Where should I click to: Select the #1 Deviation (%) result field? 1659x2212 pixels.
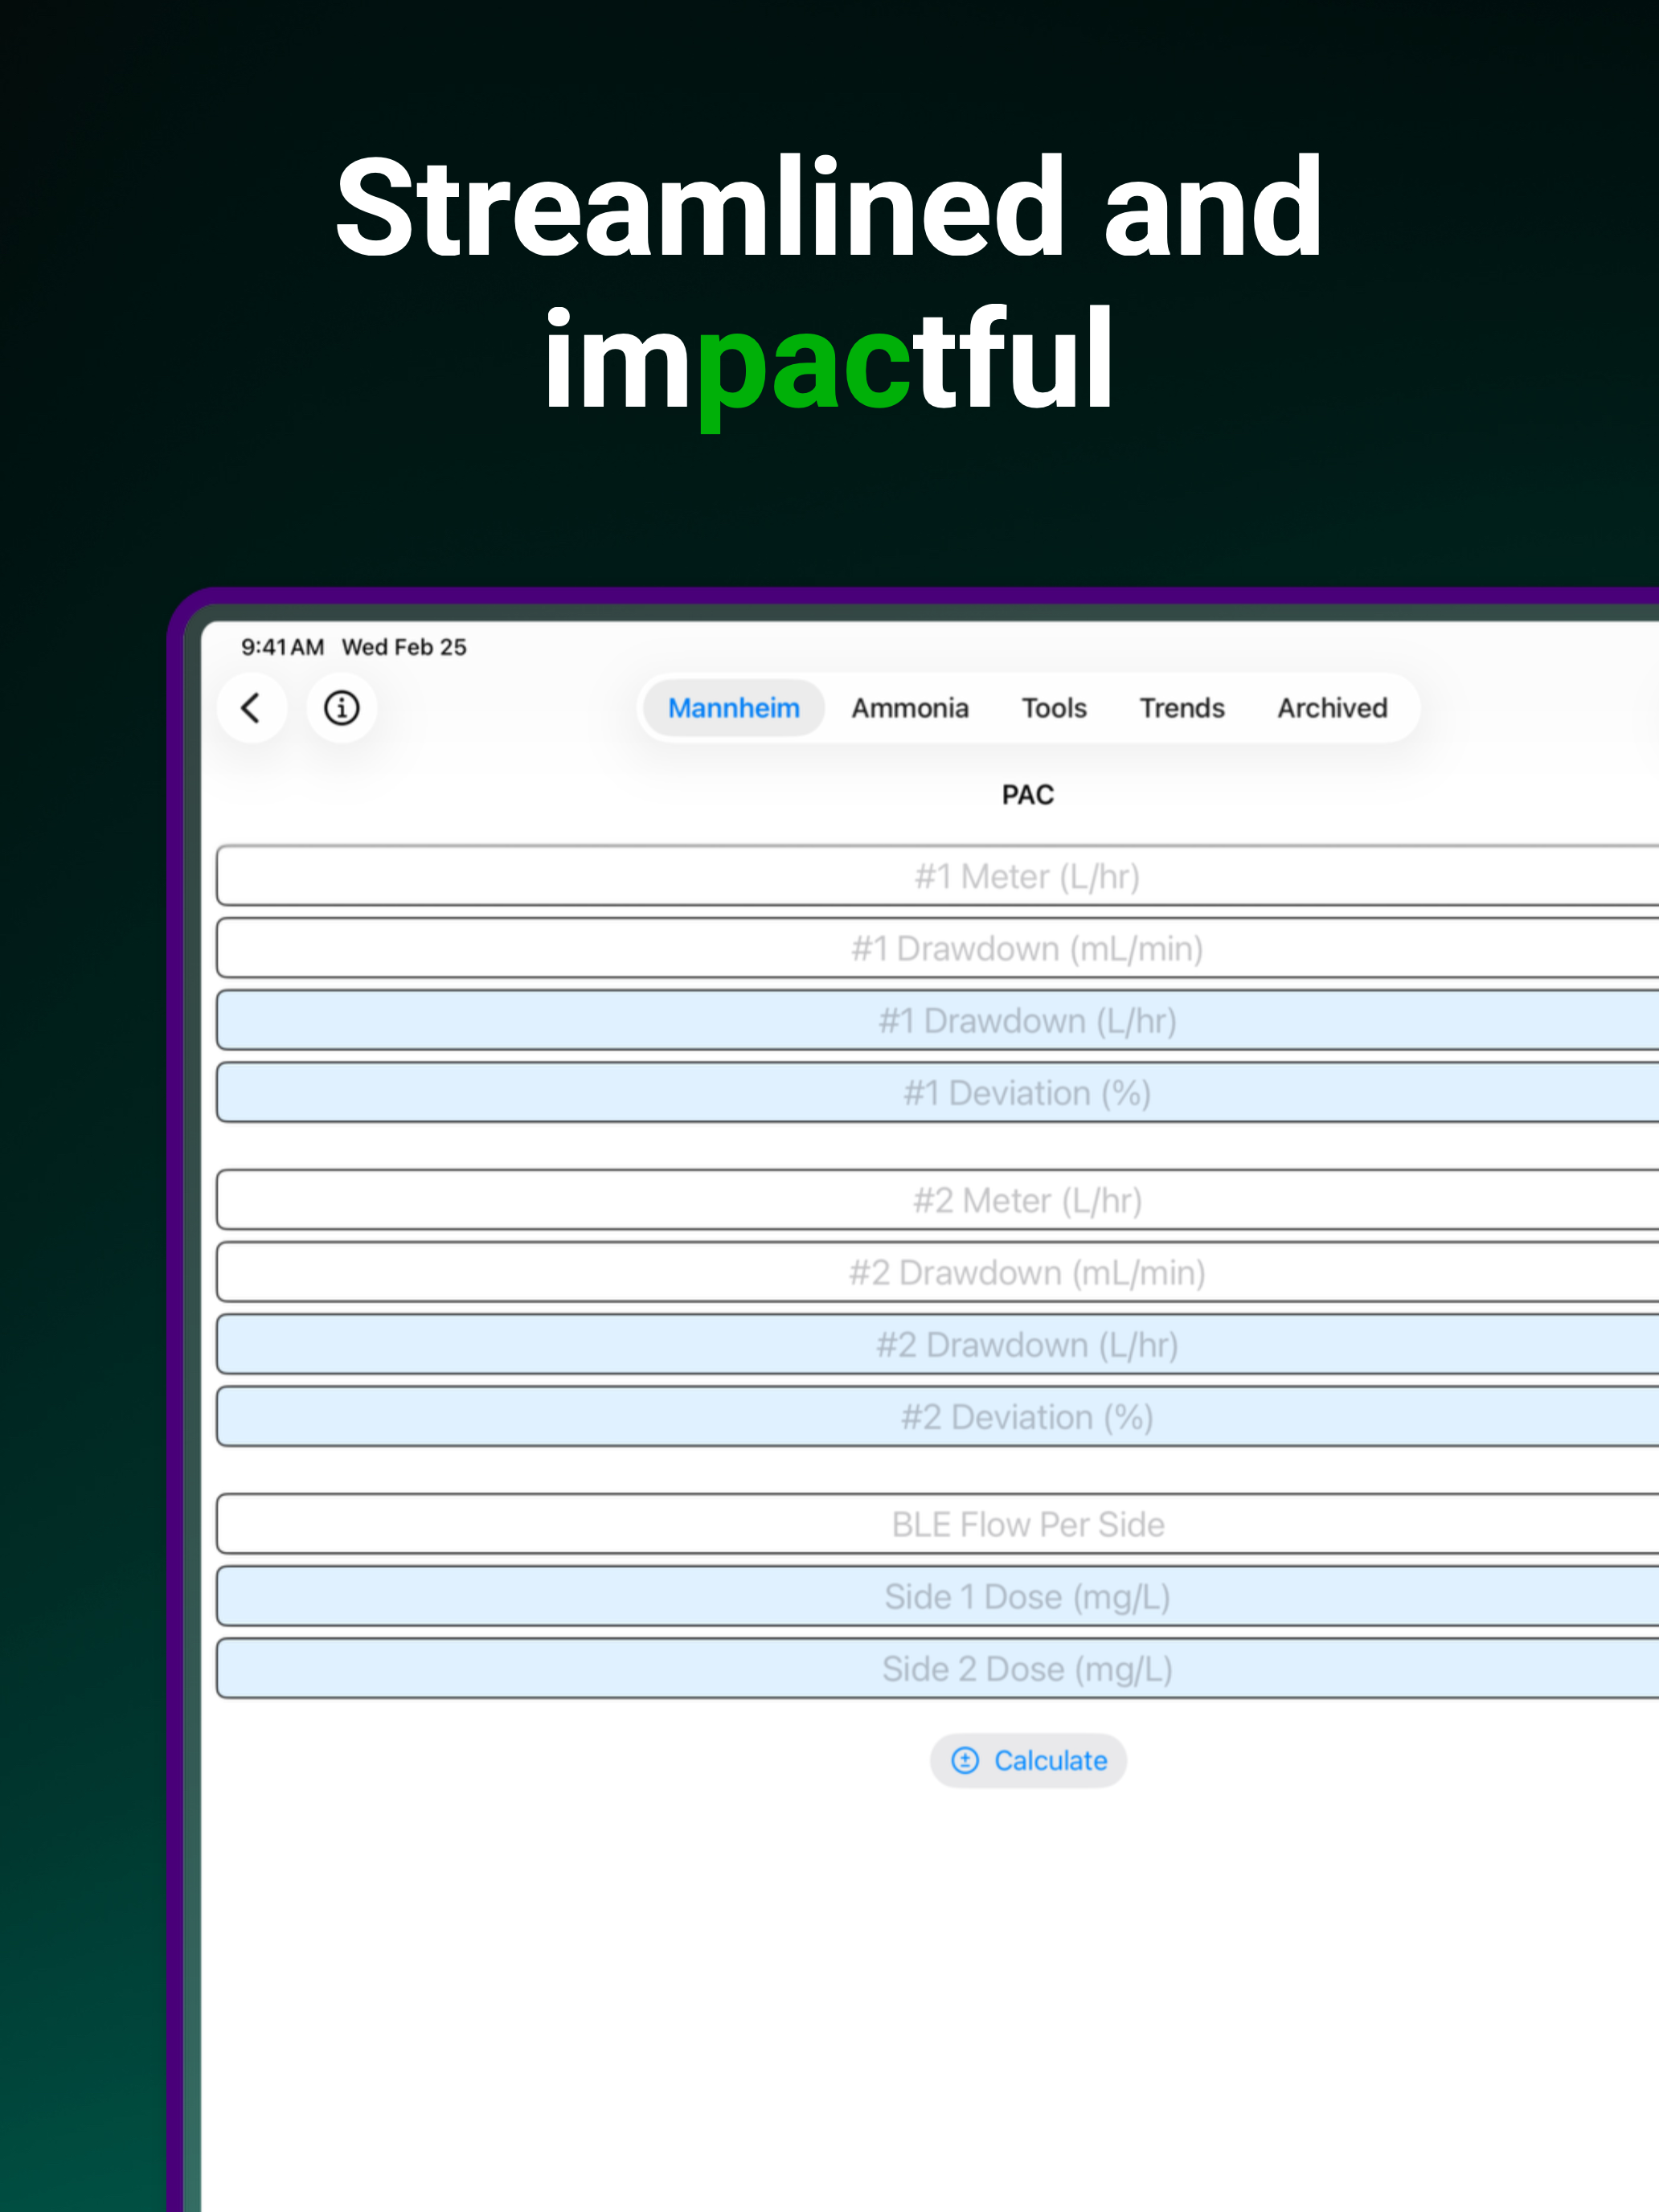point(938,1092)
